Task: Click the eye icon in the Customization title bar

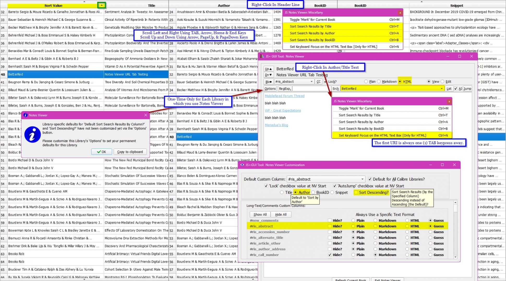Action: click(242, 165)
